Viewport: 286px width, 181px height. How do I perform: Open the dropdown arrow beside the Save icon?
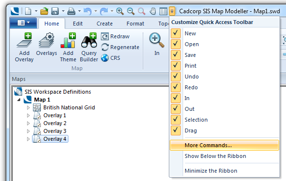[x=63, y=11]
